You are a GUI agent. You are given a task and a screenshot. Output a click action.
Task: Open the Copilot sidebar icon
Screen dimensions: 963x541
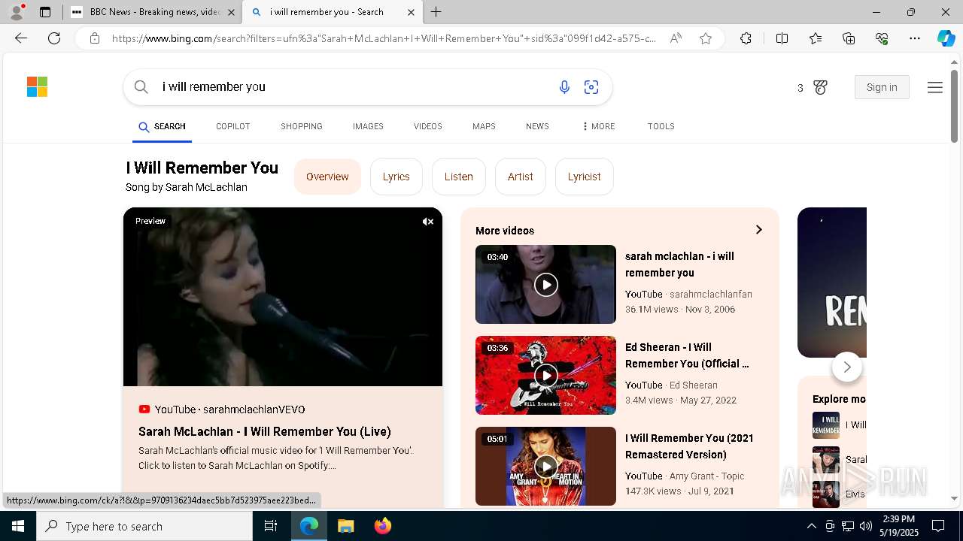(x=946, y=38)
